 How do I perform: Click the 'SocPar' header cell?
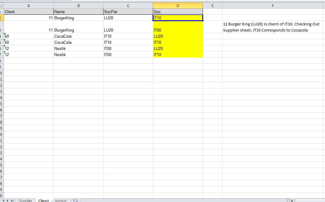tap(128, 12)
